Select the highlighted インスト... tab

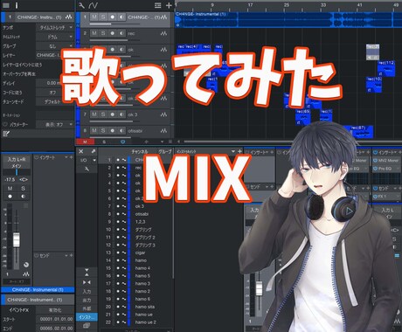(x=87, y=317)
